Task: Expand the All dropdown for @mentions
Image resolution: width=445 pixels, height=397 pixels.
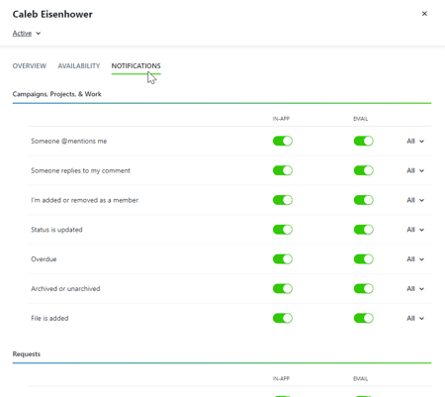Action: pos(415,142)
